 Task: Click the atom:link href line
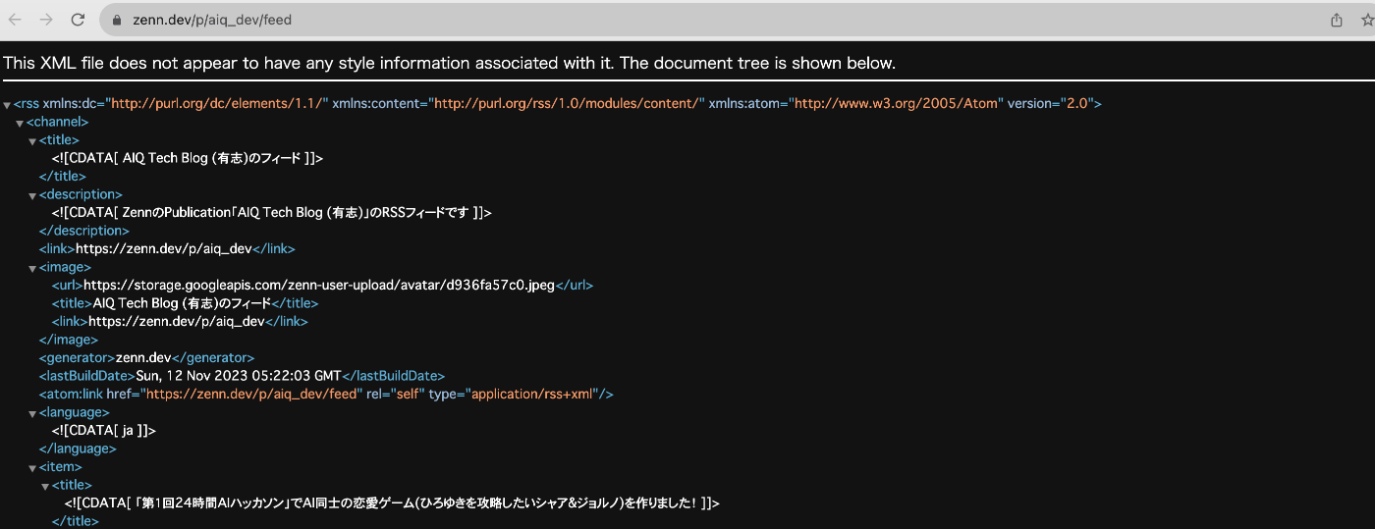point(326,395)
